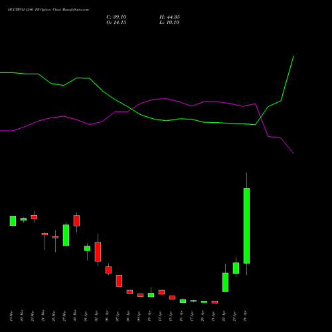The height and width of the screenshot is (332, 332).
Task: Select the low value L: 10.10
Action: click(x=169, y=23)
